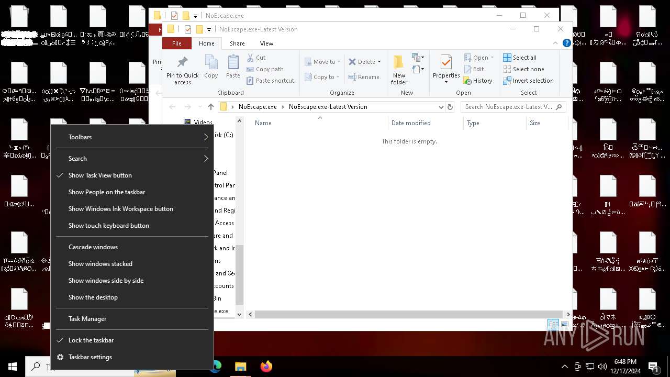Screen dimensions: 670x377
Task: Toggle Lock the taskbar option
Action: pyautogui.click(x=132, y=340)
